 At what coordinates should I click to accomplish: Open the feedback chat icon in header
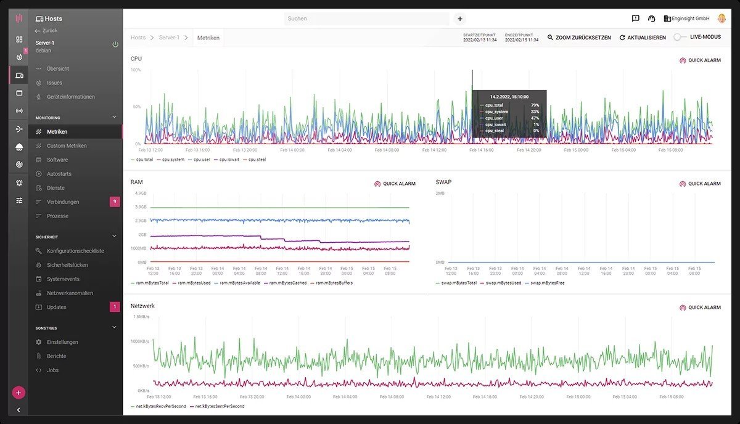click(636, 18)
